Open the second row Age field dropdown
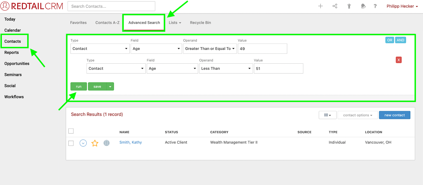This screenshot has height=185, width=423. click(x=172, y=68)
